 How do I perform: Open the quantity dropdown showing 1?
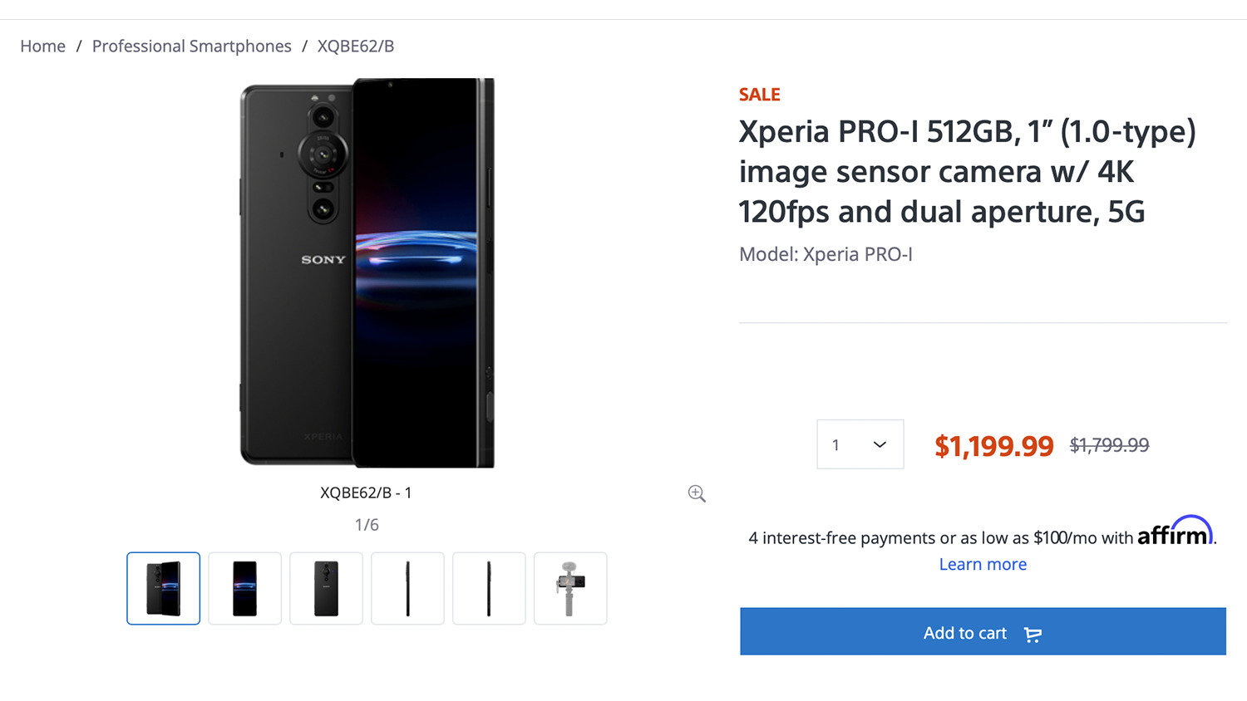pyautogui.click(x=860, y=444)
